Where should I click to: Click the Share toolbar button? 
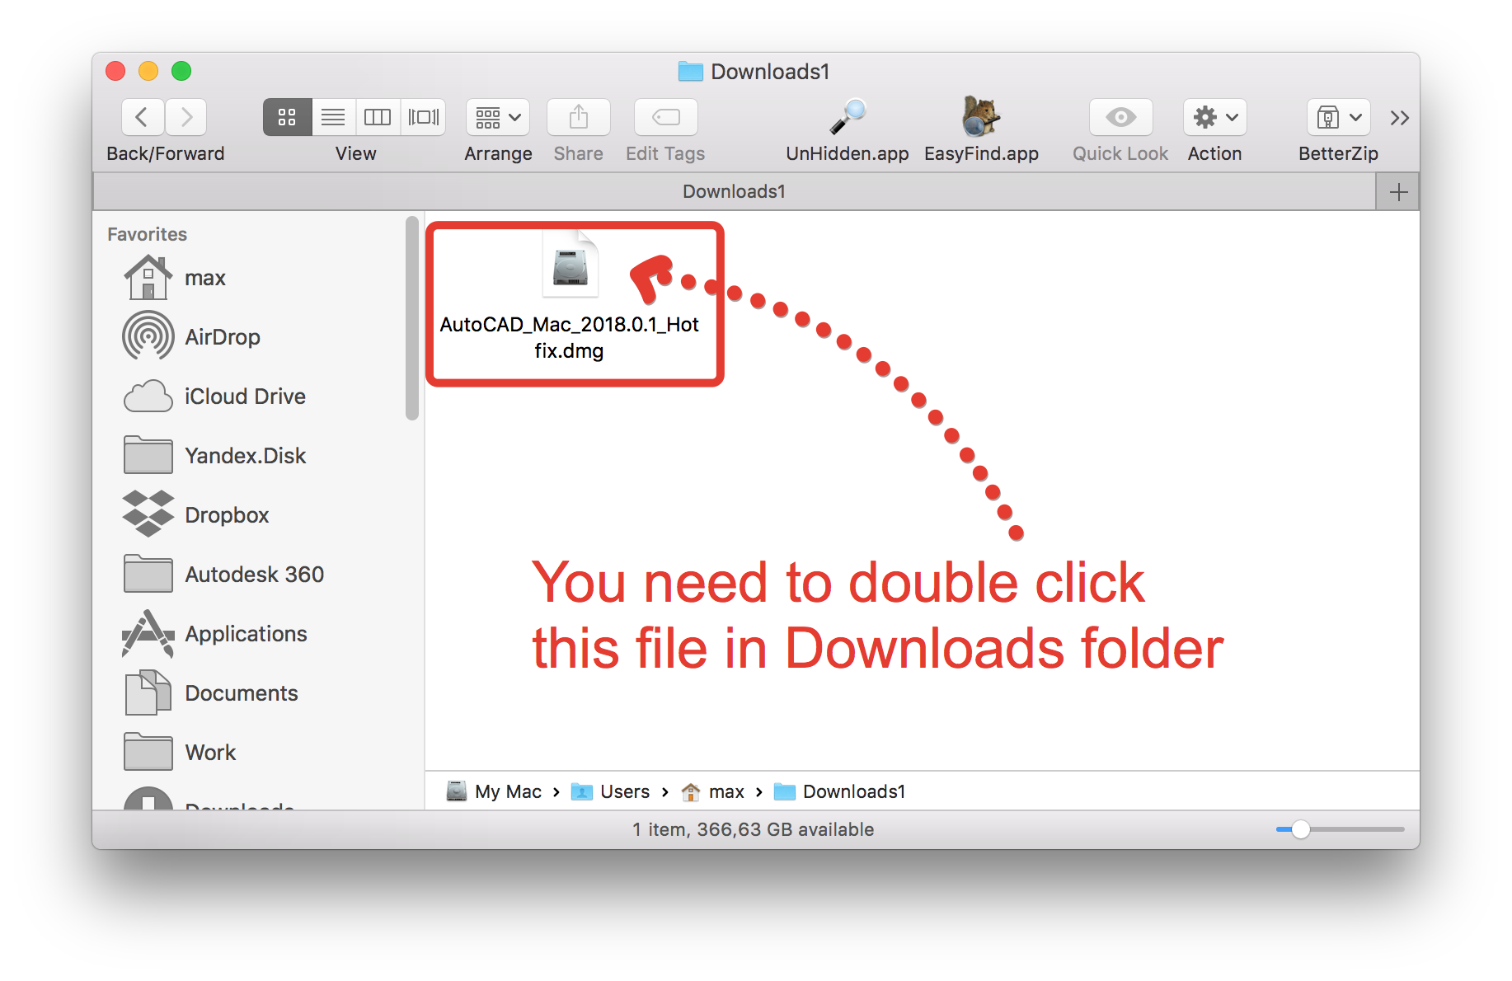tap(579, 117)
